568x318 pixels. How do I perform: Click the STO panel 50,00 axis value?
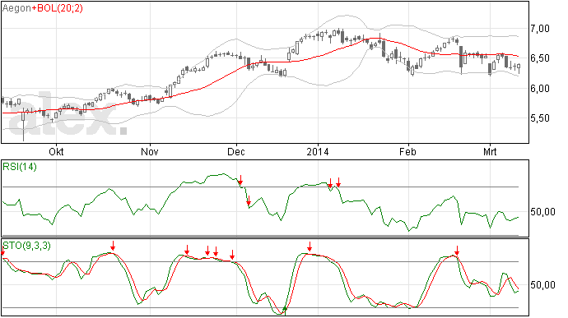pyautogui.click(x=542, y=285)
